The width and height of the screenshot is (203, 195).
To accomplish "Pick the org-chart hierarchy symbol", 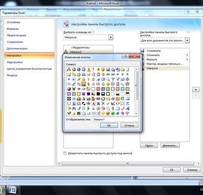I will [69, 70].
